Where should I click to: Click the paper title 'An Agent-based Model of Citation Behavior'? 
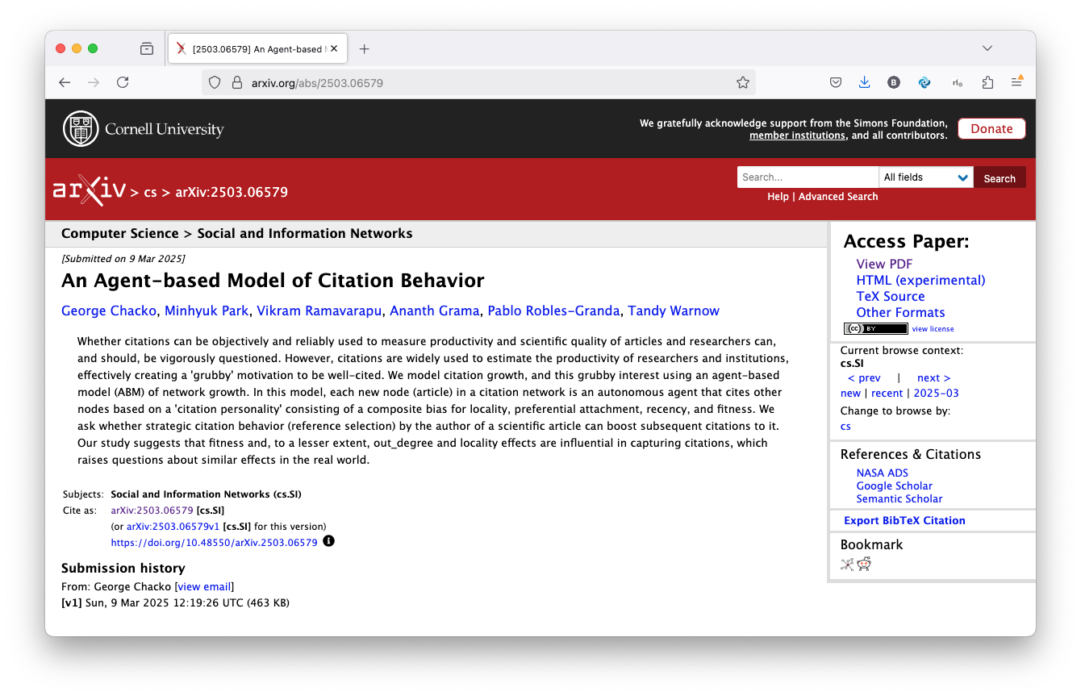273,281
